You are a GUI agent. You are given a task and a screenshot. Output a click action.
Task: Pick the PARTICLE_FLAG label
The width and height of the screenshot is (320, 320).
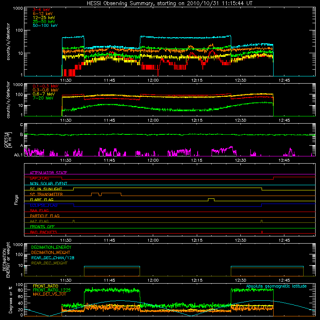[45, 216]
